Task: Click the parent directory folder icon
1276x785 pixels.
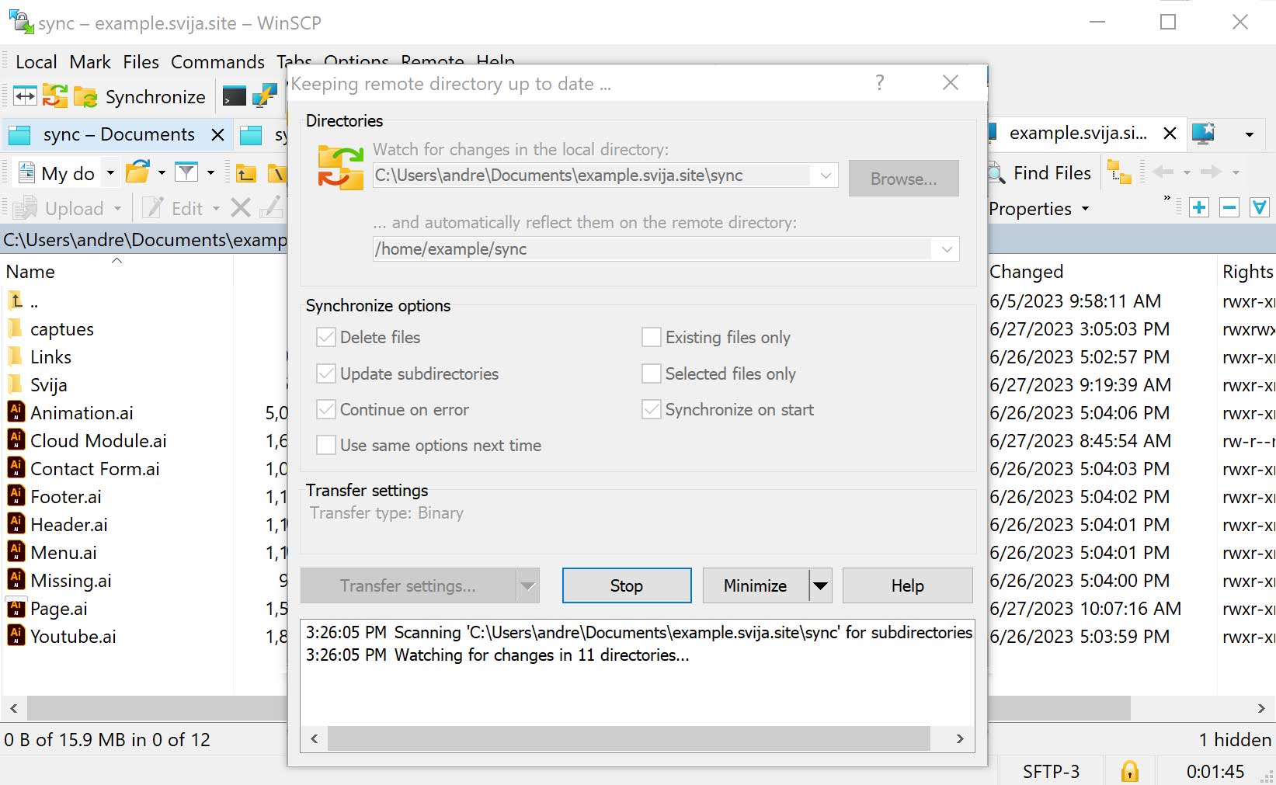Action: pos(246,172)
